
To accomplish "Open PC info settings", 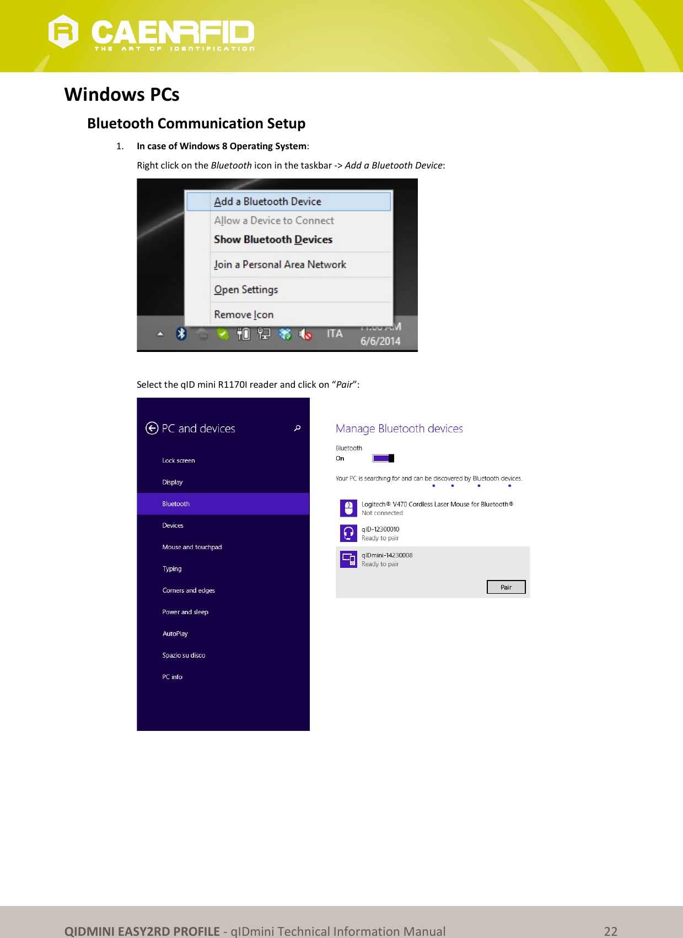I will pyautogui.click(x=172, y=677).
